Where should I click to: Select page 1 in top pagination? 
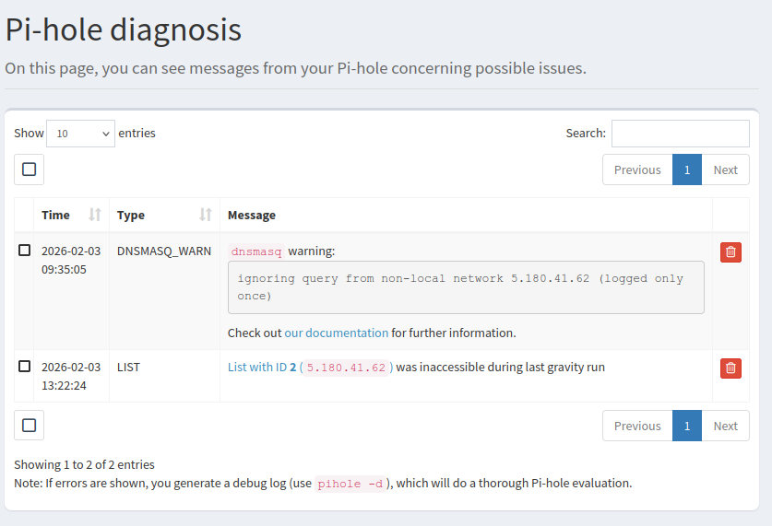point(687,169)
